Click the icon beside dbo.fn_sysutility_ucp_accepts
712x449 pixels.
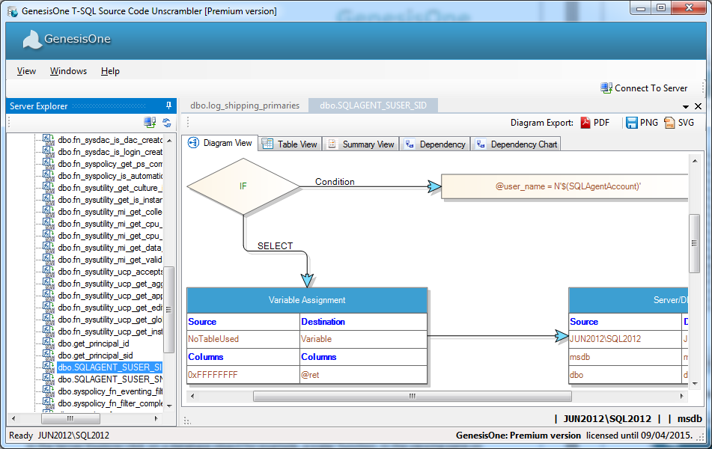pyautogui.click(x=48, y=272)
